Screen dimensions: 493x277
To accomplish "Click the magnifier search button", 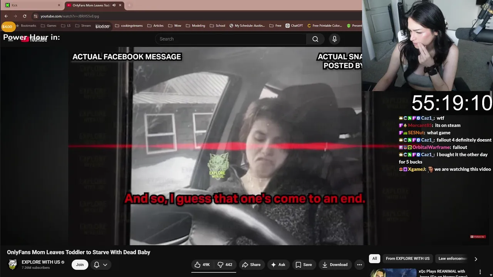I will 315,39.
